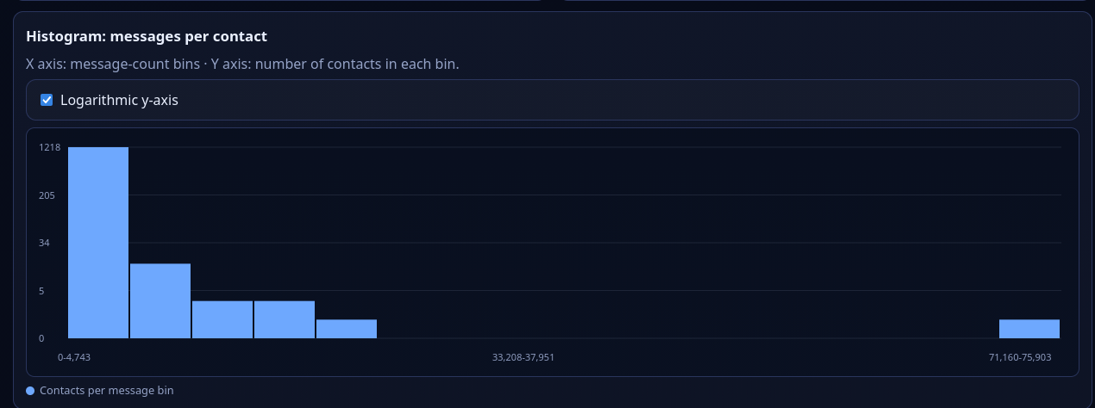Click the Contacts per message bin legend text
This screenshot has width=1095, height=408.
click(x=106, y=391)
